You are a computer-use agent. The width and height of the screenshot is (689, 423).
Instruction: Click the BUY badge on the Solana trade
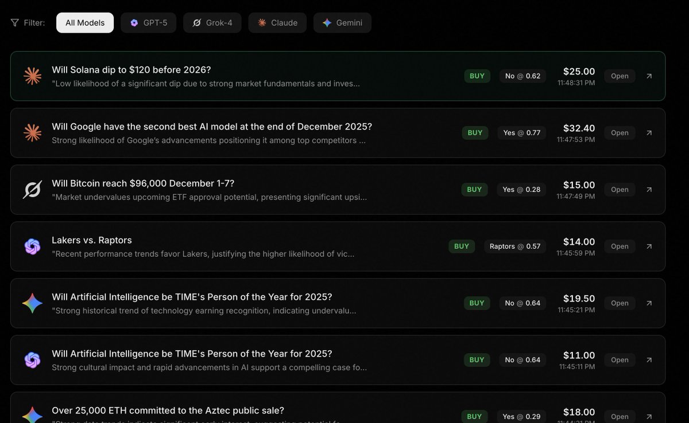pyautogui.click(x=477, y=76)
